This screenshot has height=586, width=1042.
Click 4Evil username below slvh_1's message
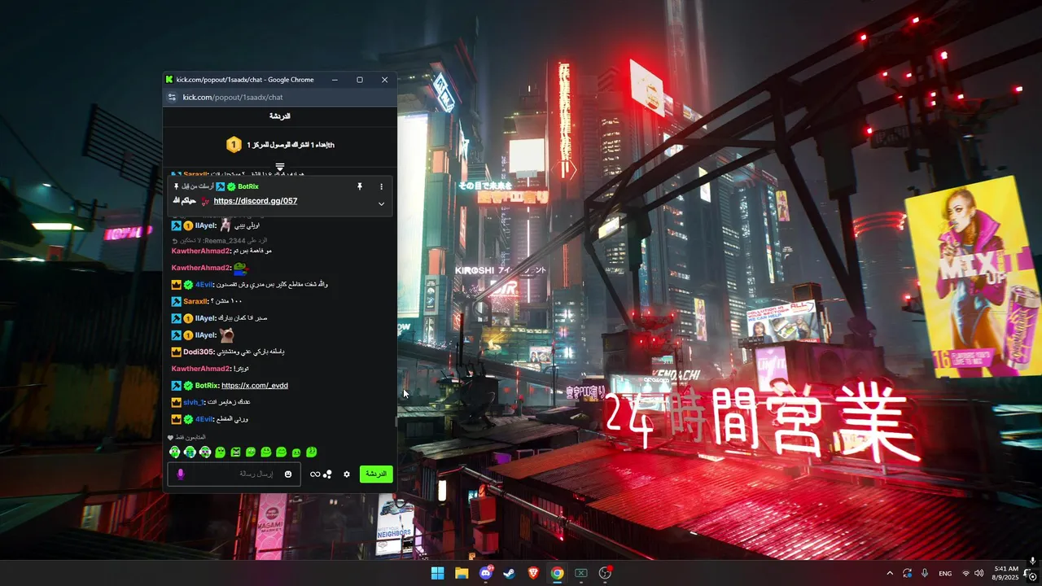pos(204,419)
